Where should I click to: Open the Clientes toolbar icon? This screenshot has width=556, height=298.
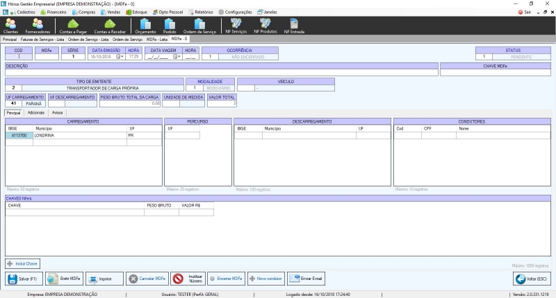10,26
